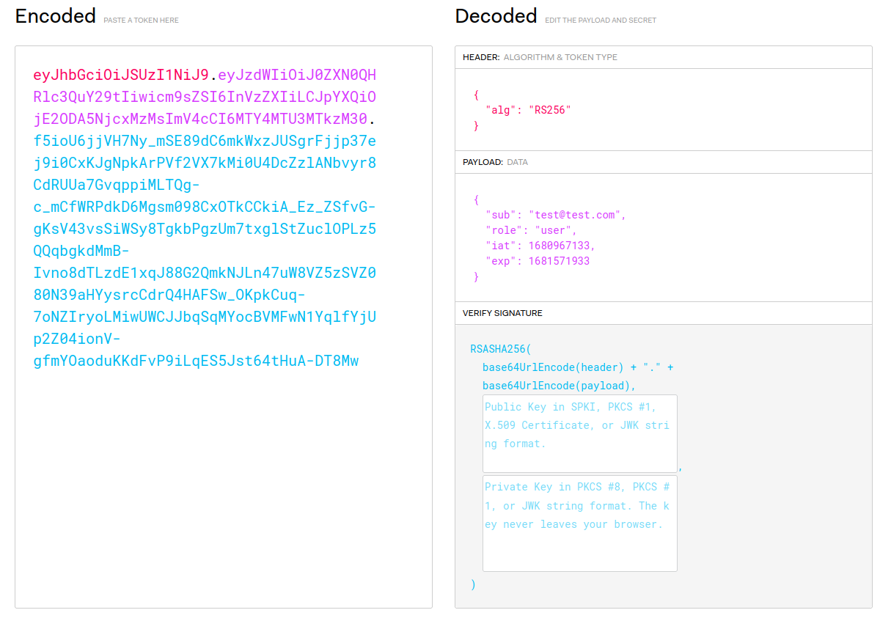Select the VERIFY SIGNATURE section label
This screenshot has width=891, height=621.
(502, 313)
